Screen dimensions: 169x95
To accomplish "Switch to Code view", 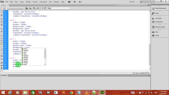I will point(4,8).
